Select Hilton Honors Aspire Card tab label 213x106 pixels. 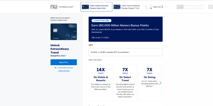[x=100, y=7]
